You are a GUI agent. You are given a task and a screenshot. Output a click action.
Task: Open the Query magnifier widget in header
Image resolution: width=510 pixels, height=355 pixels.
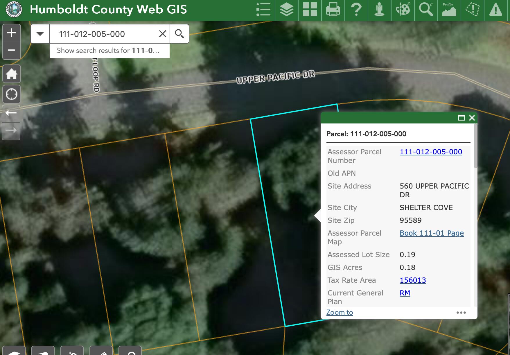pyautogui.click(x=426, y=9)
